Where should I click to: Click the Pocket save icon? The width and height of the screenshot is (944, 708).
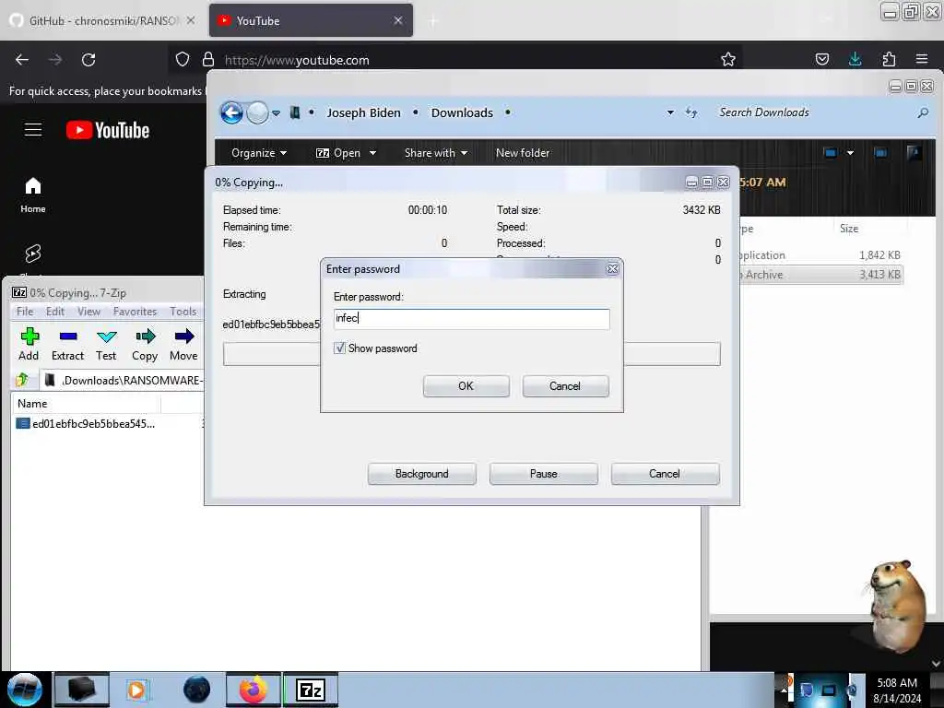[821, 59]
